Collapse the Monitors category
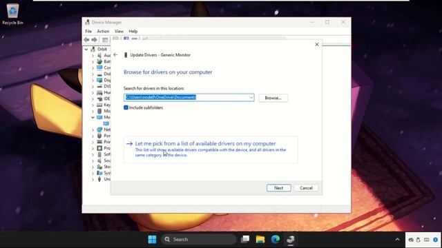This screenshot has height=248, width=442. [93, 117]
